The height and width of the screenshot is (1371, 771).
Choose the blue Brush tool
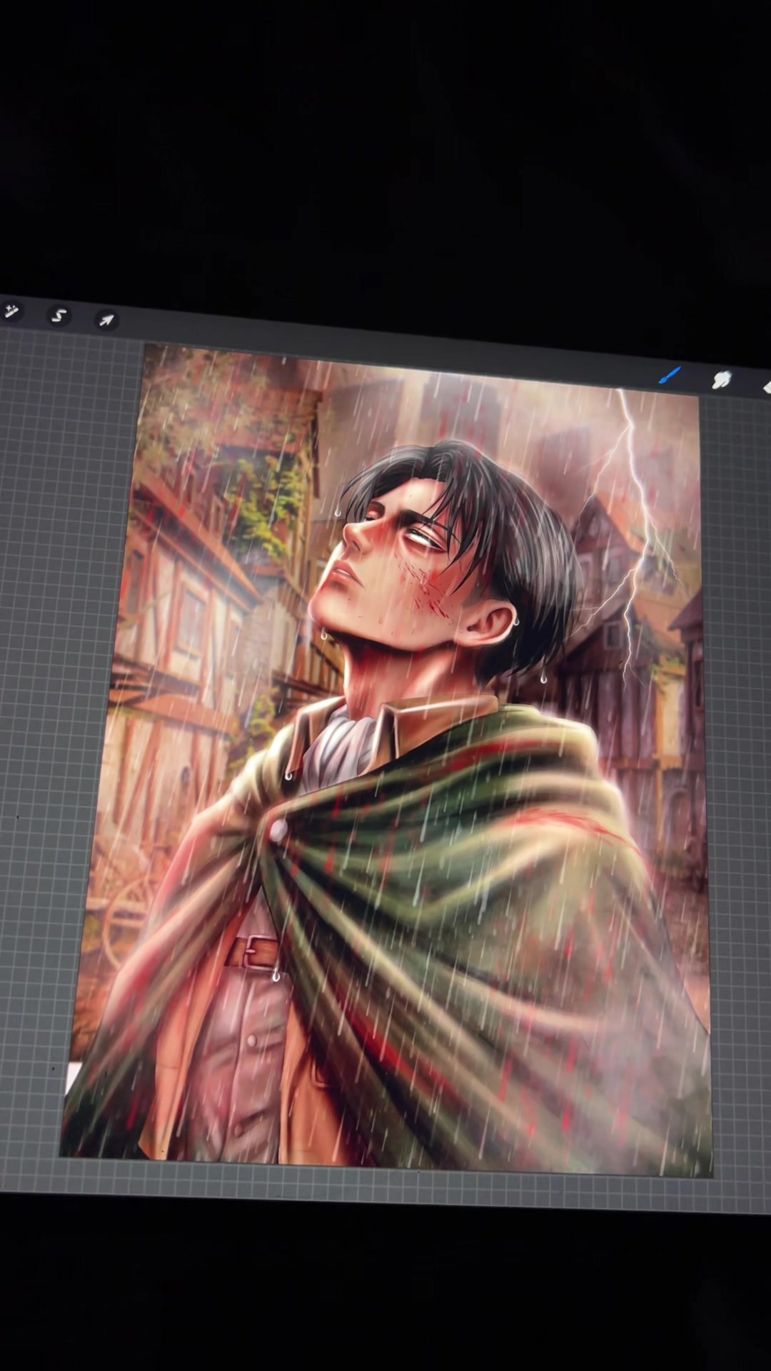point(670,376)
